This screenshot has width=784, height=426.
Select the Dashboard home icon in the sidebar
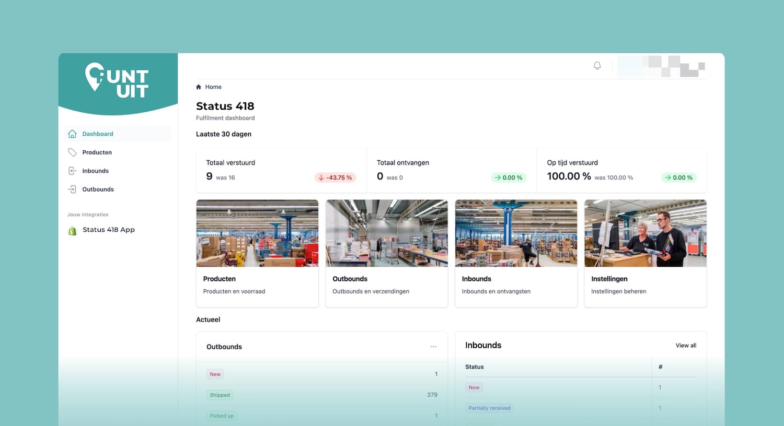[72, 134]
